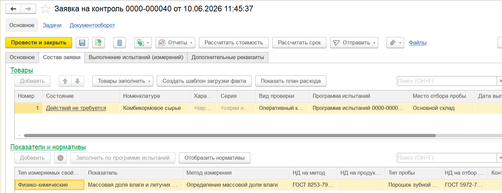This screenshot has width=502, height=193.
Task: Clear the goods search field
Action: pos(500,81)
